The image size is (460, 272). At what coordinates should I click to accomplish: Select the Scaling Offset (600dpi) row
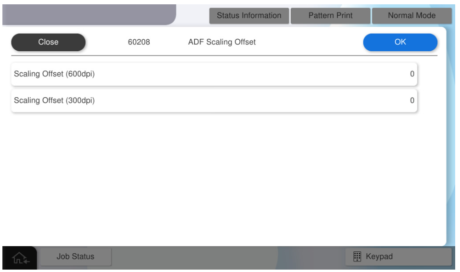coord(214,74)
